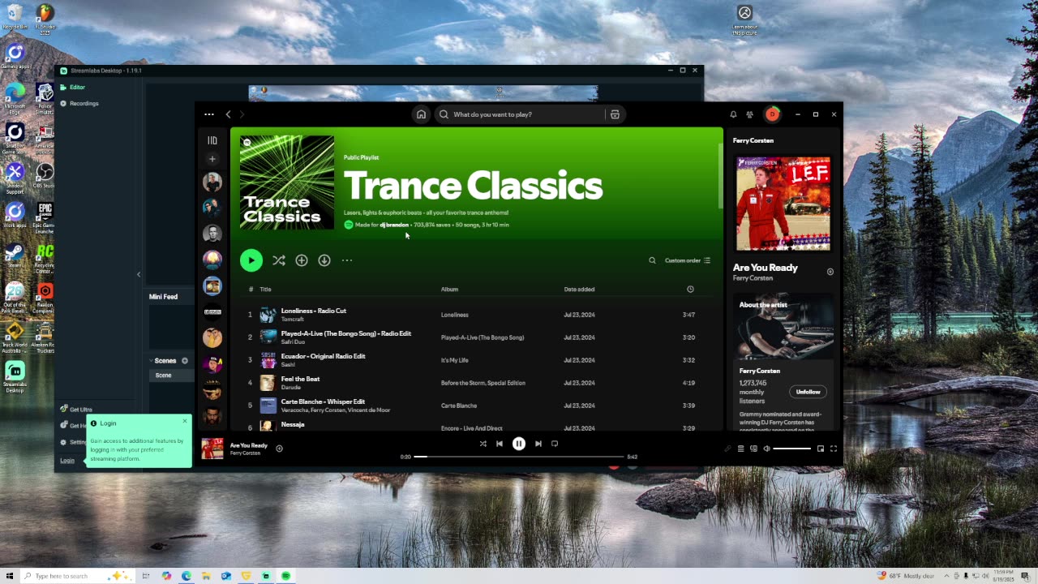Sort by the duration clock icon
This screenshot has width=1038, height=584.
click(x=690, y=290)
